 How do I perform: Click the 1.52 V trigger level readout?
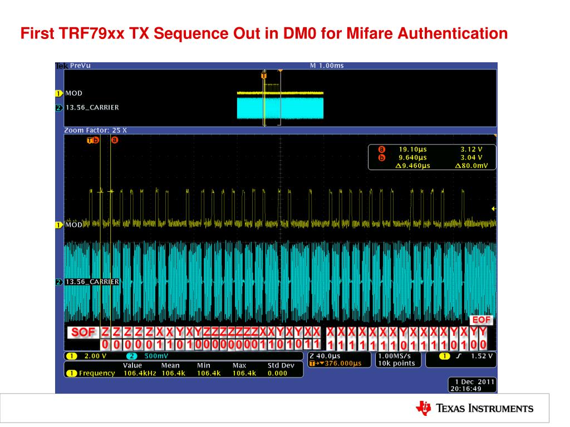[481, 356]
